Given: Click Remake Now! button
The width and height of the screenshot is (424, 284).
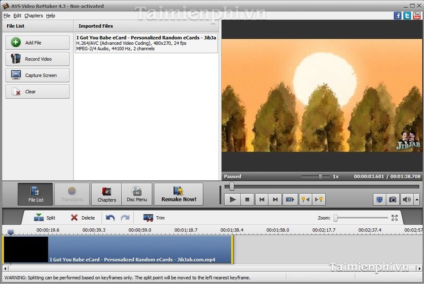Looking at the screenshot, I should (179, 194).
